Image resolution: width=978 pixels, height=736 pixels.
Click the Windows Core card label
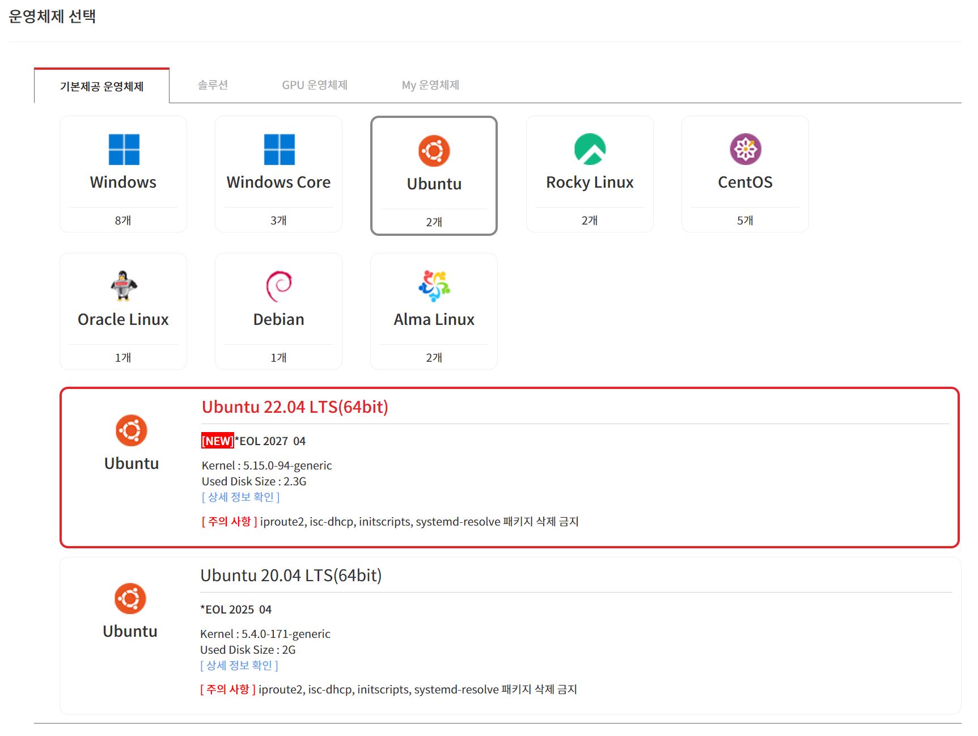pos(278,182)
